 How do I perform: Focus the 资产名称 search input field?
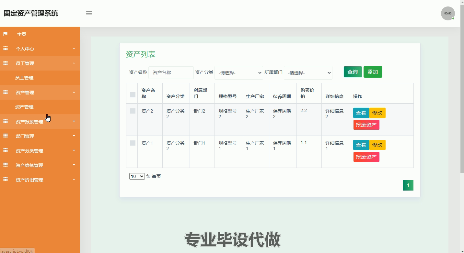pyautogui.click(x=171, y=72)
